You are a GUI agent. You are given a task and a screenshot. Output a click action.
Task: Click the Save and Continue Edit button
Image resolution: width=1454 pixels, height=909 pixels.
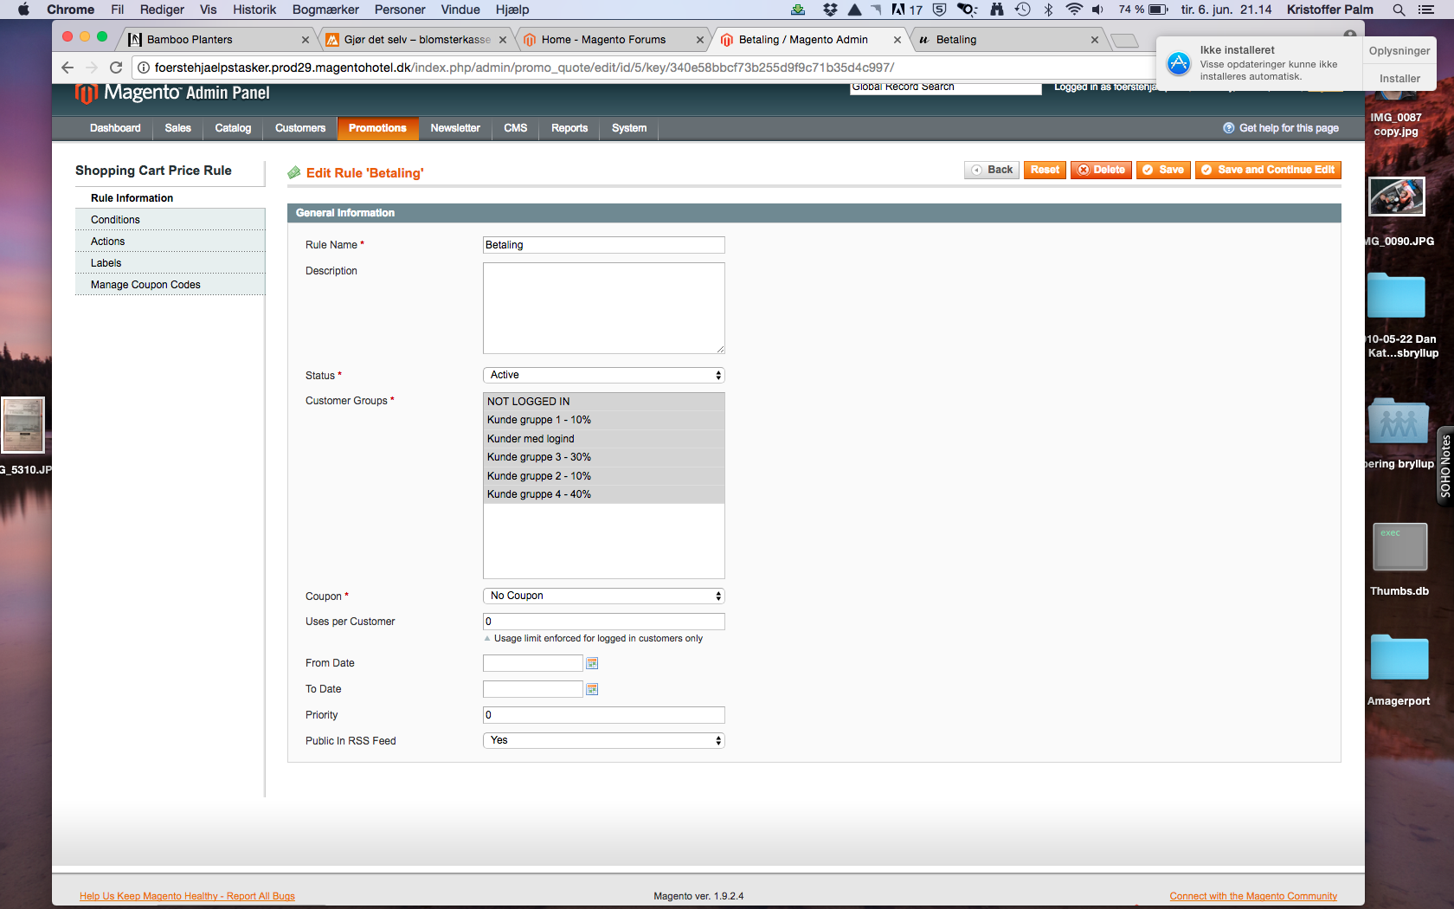[x=1268, y=170]
